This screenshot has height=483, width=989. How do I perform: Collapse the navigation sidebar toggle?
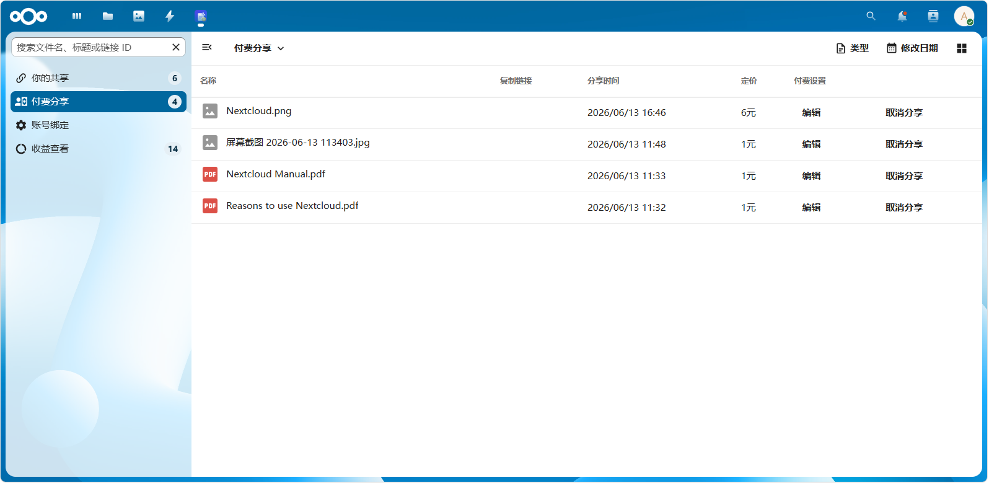tap(207, 48)
